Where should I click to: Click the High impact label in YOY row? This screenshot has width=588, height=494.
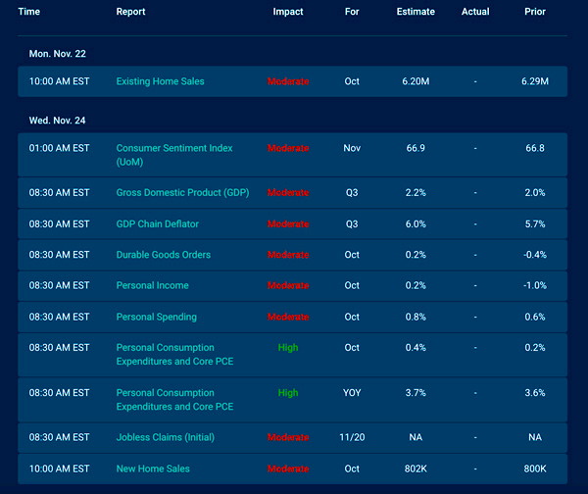coord(288,393)
